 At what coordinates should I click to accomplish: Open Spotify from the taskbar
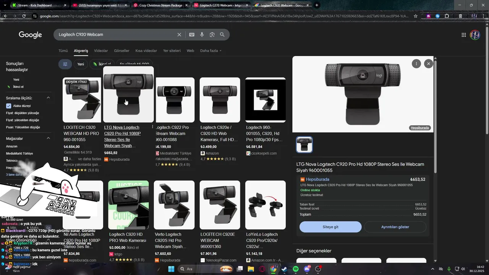click(x=296, y=269)
